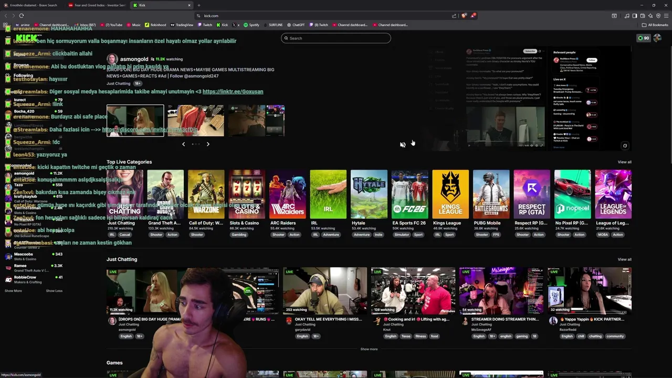Click the reload icon in stream preview corner
Viewport: 672px width, 378px height.
point(625,146)
